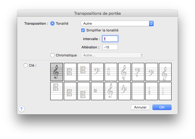The height and width of the screenshot is (139, 195).
Task: Select the highlighted treble clef tile
Action: coord(56,72)
